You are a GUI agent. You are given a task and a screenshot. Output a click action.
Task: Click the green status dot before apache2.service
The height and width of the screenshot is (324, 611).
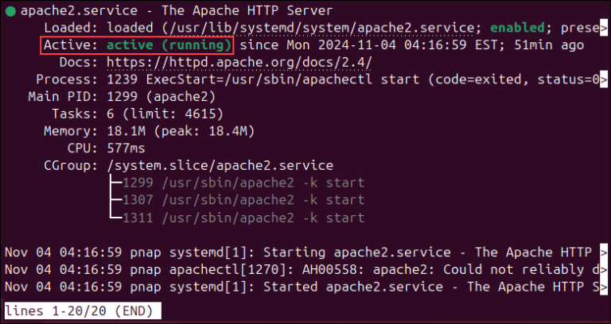tap(10, 11)
